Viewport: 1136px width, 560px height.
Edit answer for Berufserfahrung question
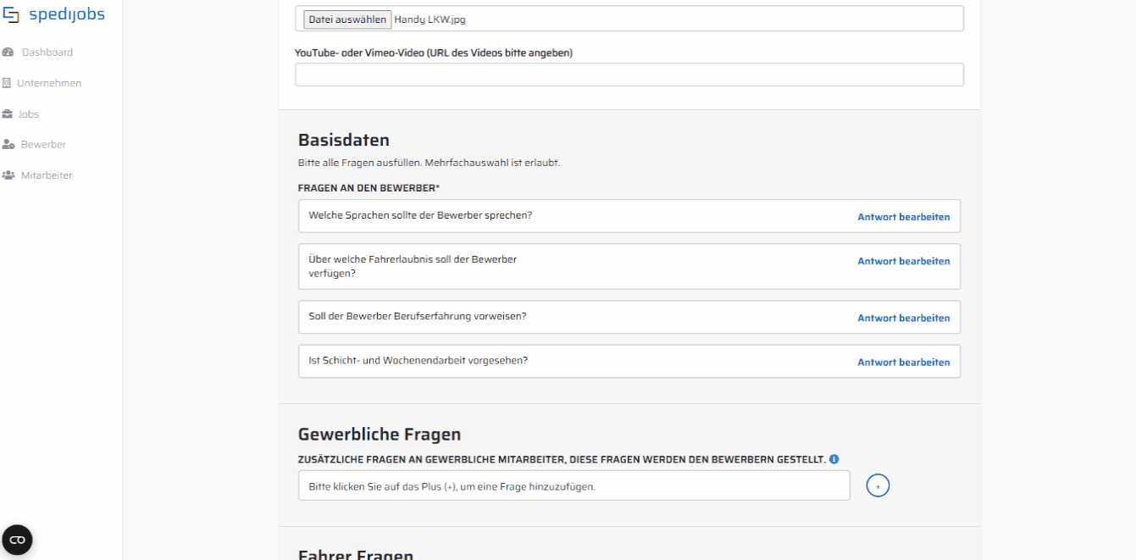(903, 318)
